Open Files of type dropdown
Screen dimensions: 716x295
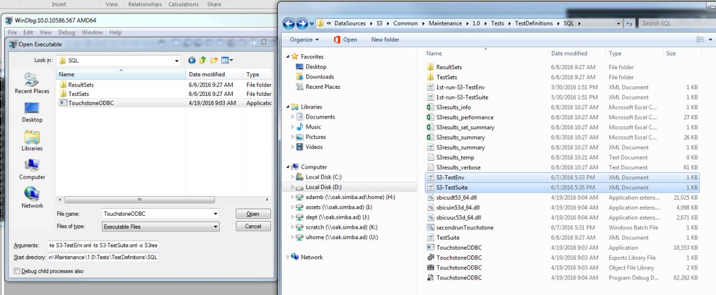click(215, 226)
